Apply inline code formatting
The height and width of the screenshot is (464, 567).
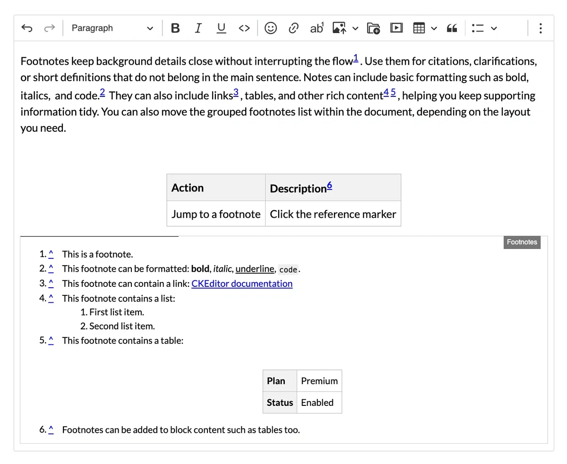[244, 28]
